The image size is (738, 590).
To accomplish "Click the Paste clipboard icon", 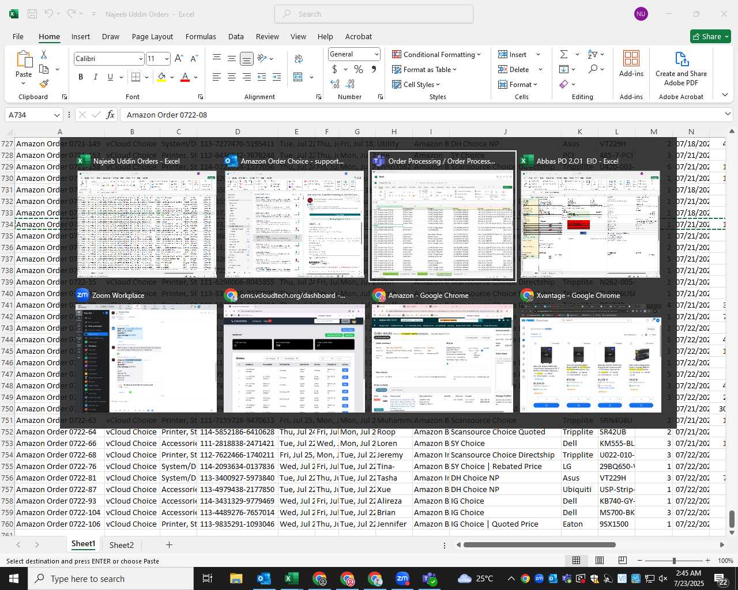I will tap(24, 60).
